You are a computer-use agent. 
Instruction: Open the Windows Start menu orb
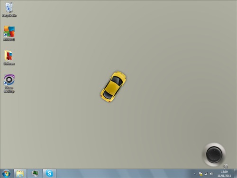pos(6,173)
